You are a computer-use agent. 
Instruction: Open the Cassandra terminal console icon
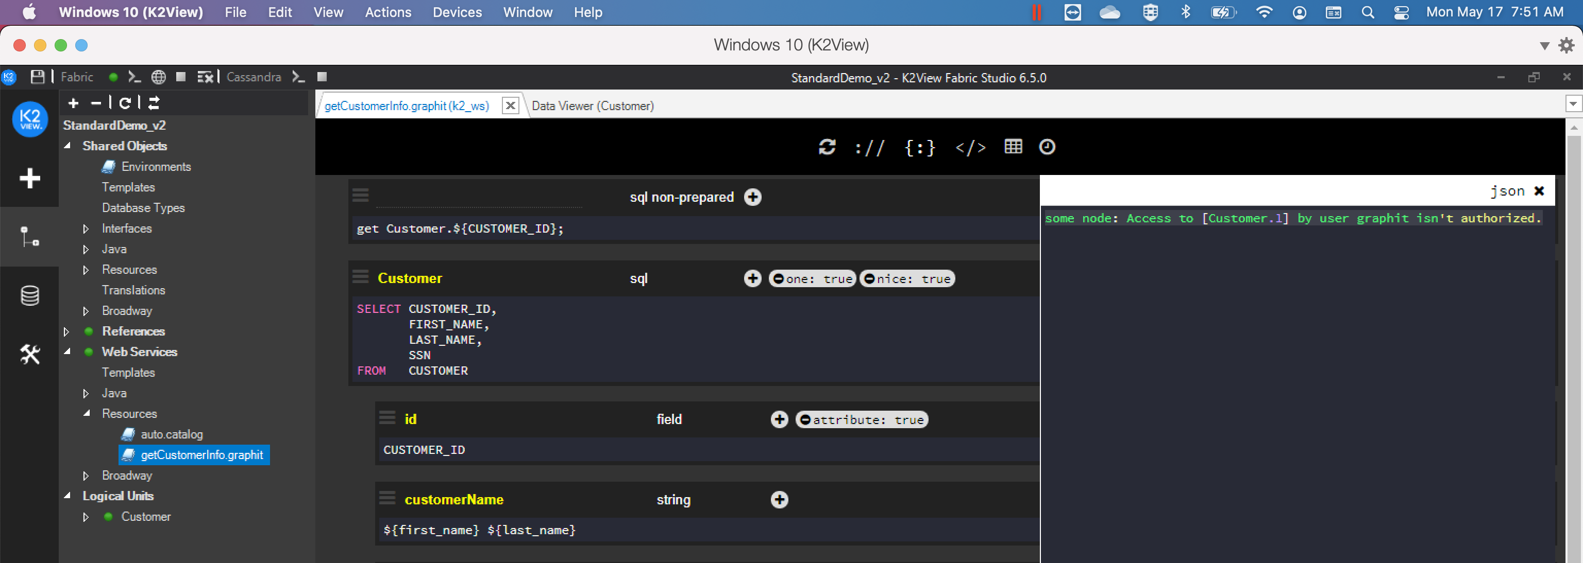pos(299,76)
